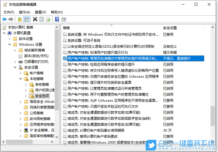Select 用户帐户控制: 以管理员批准模式运行所有管理员

[104, 88]
